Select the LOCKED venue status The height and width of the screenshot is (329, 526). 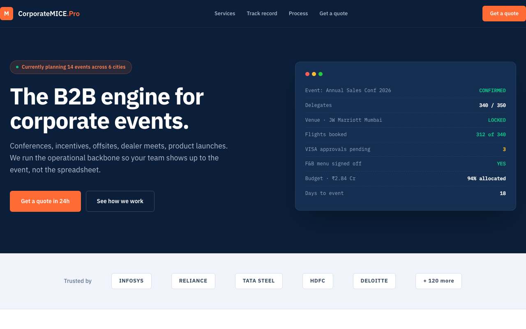(x=497, y=120)
